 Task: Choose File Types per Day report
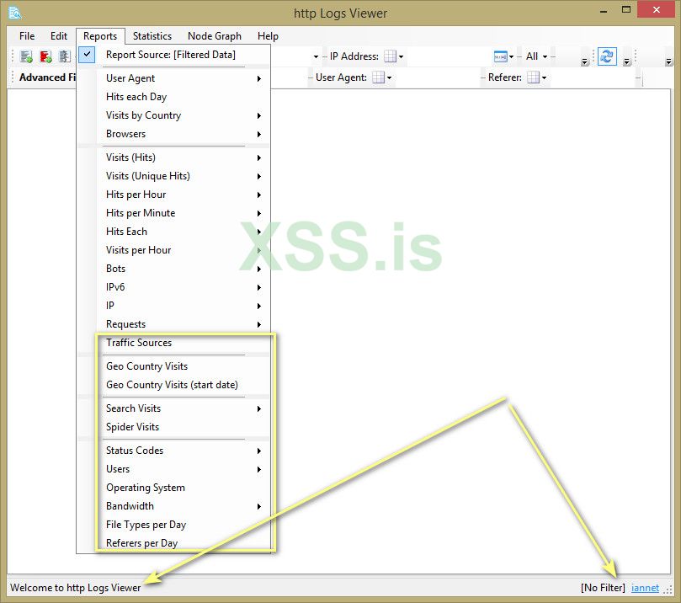coord(173,525)
